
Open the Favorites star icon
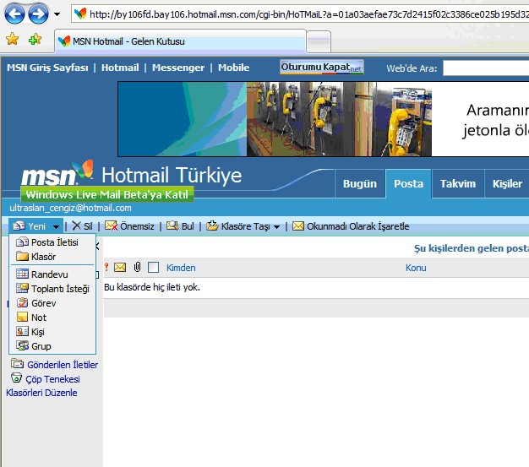pos(12,39)
